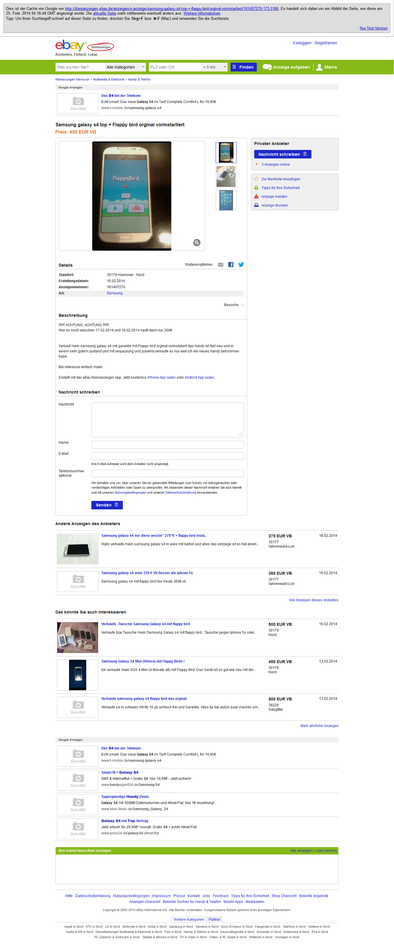
Task: Open Registrieren link
Action: pyautogui.click(x=326, y=43)
